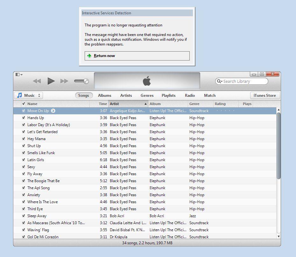This screenshot has height=257, width=296.
Task: Click the Play button in iTunes
Action: [51, 81]
